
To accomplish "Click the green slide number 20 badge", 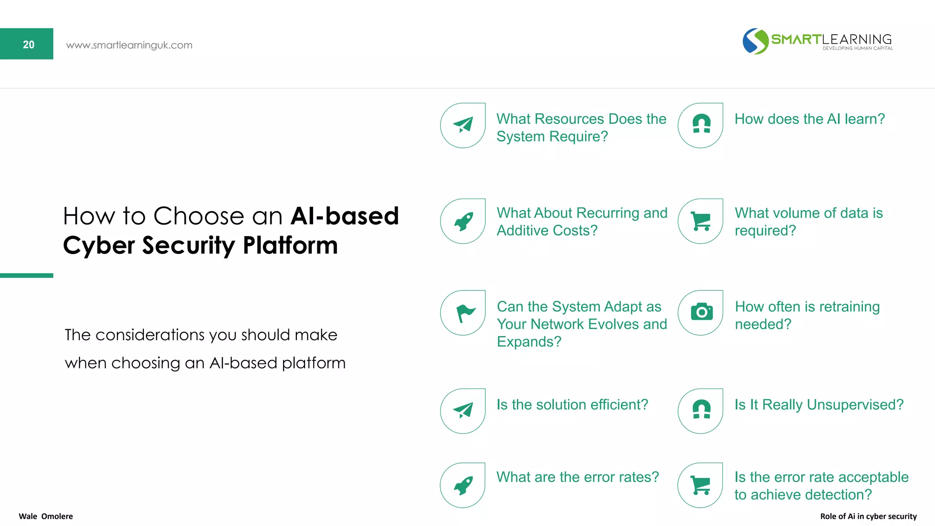I will (x=27, y=44).
